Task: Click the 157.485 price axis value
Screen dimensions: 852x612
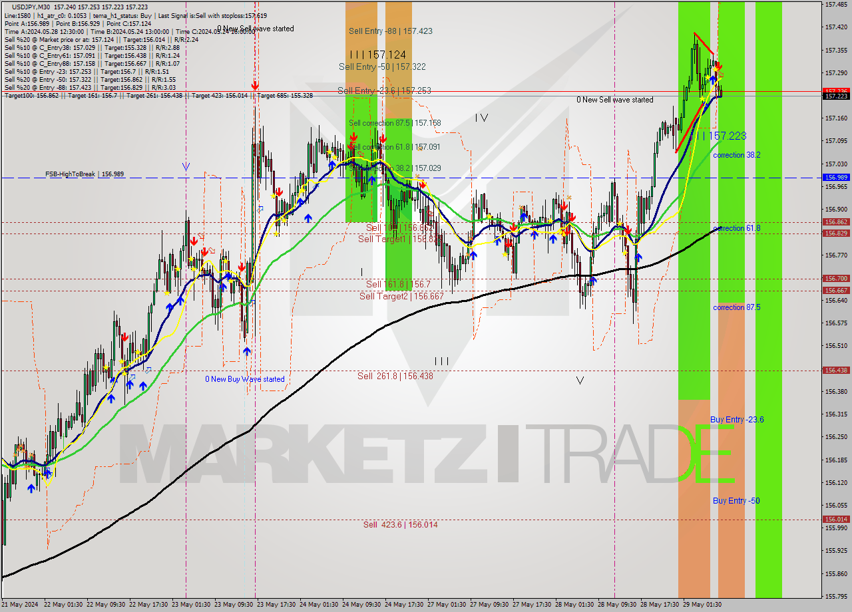Action: click(x=835, y=5)
